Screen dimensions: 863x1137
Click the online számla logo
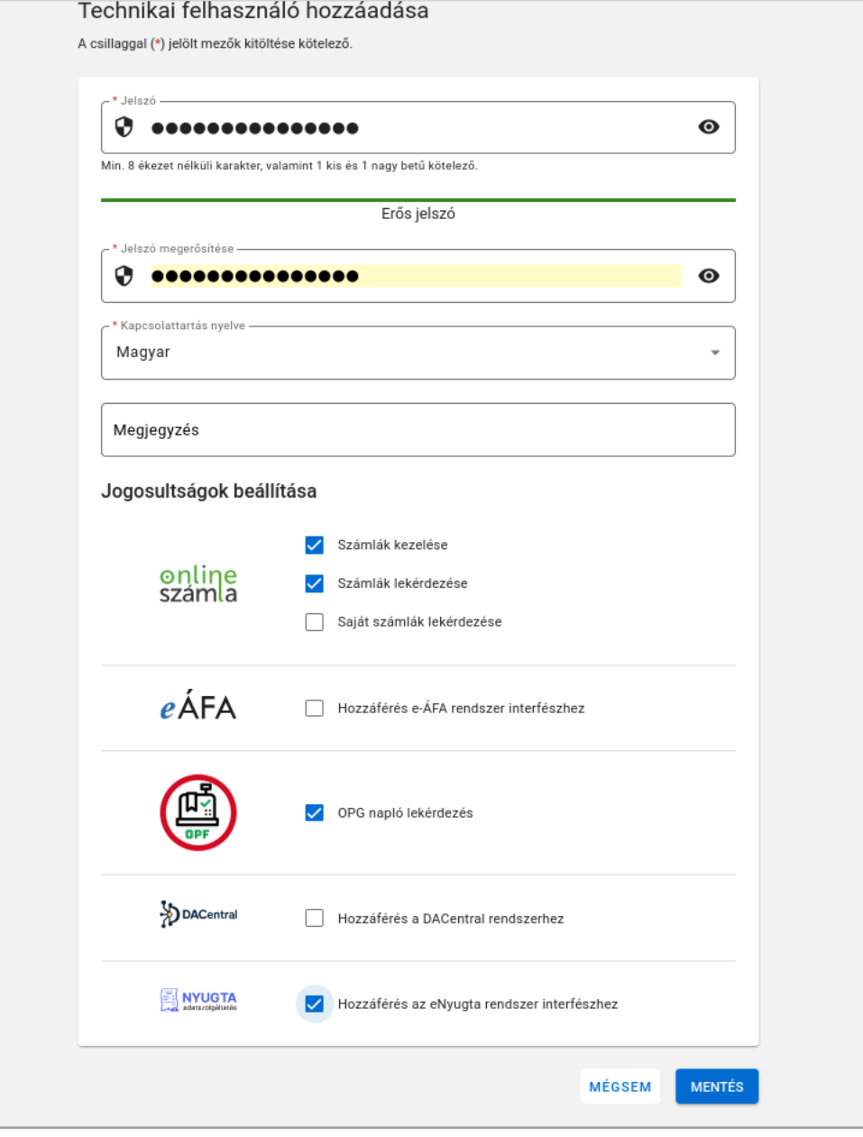(198, 583)
